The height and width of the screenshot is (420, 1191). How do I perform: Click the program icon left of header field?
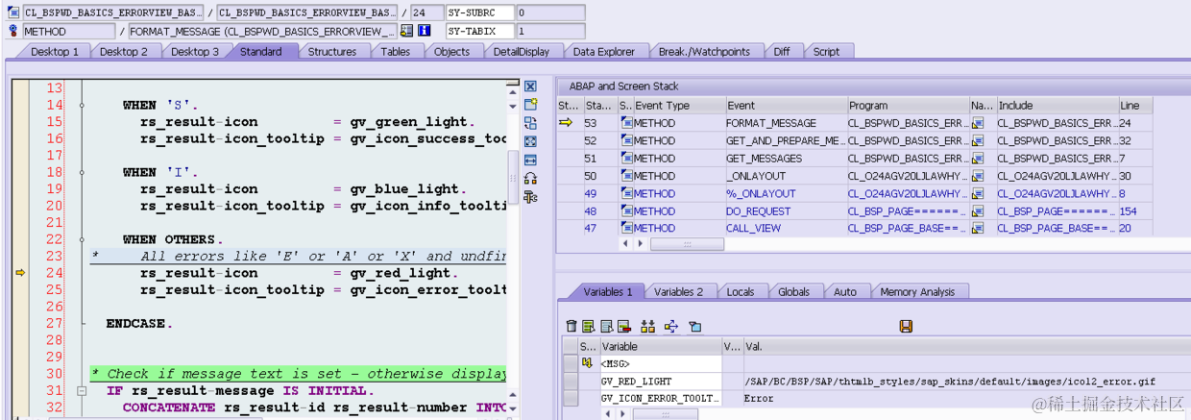pos(12,13)
